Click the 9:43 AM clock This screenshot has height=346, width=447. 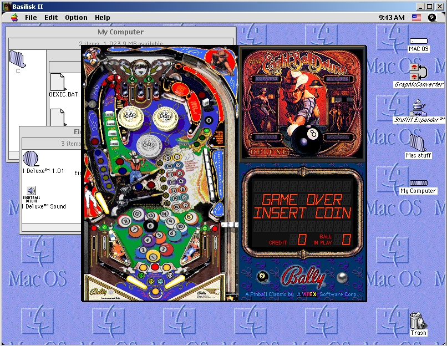click(x=392, y=18)
